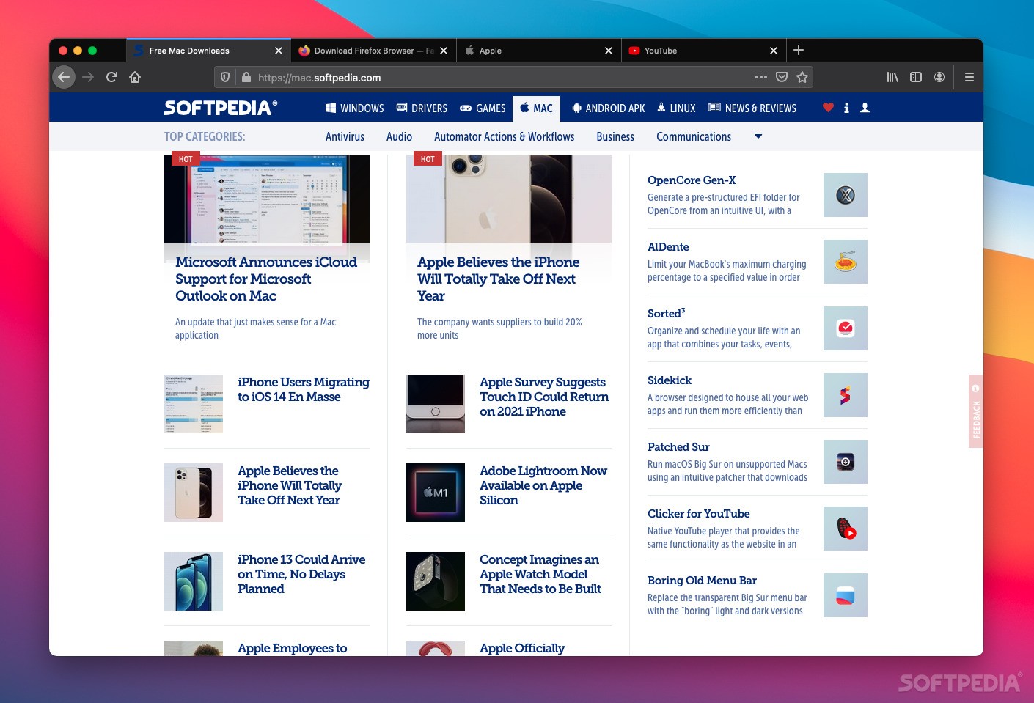The width and height of the screenshot is (1034, 703).
Task: Open the Linux section
Action: click(676, 108)
